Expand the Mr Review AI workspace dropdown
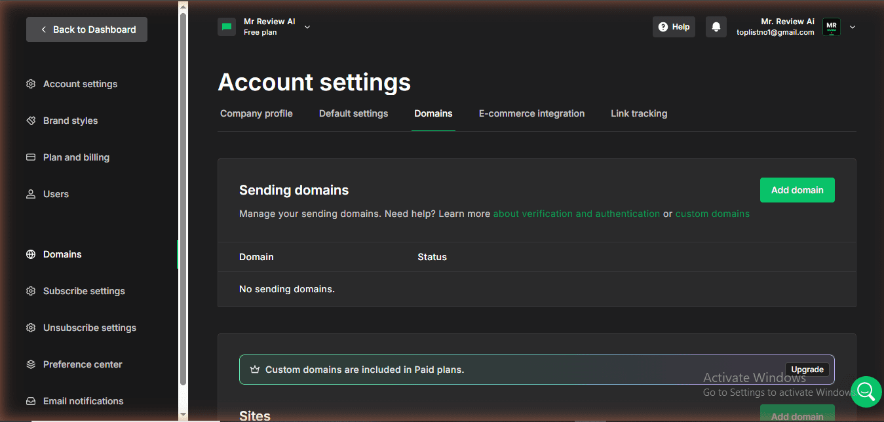 pos(307,27)
